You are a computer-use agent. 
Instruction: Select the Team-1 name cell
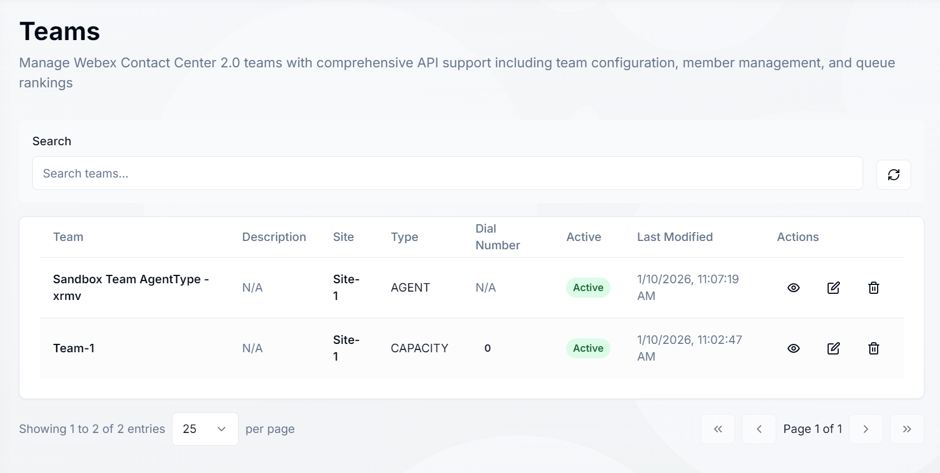coord(74,348)
